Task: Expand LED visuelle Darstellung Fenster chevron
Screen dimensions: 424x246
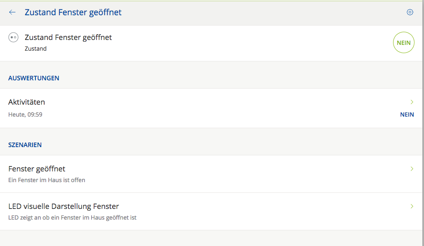Action: pyautogui.click(x=412, y=206)
